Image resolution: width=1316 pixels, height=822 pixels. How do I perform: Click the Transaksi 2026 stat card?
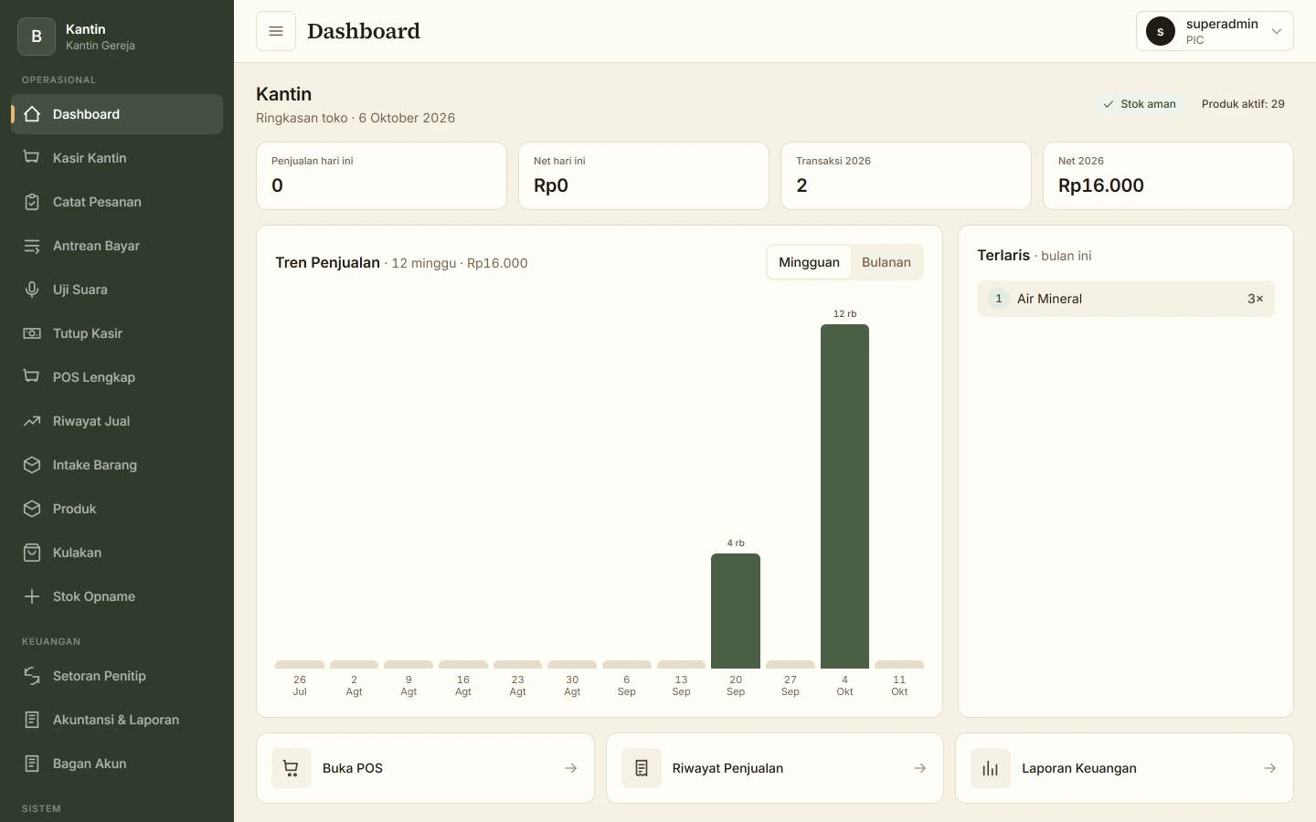906,175
